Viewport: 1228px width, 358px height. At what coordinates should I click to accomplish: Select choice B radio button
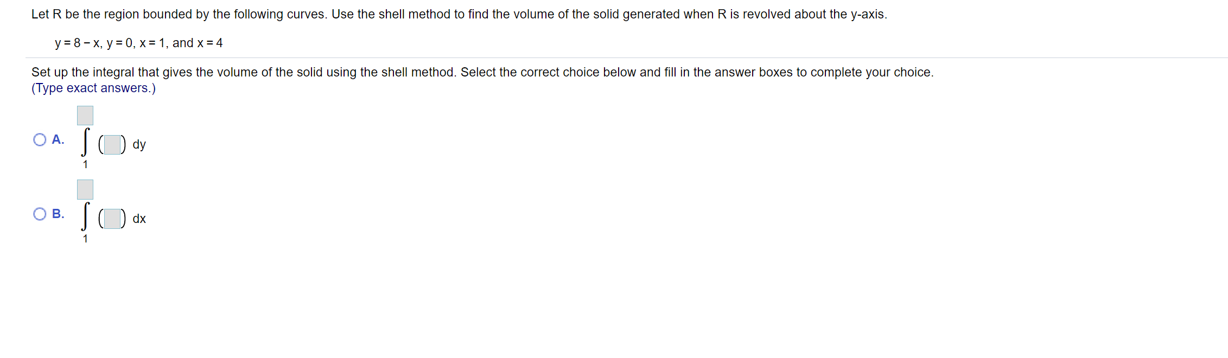[40, 214]
